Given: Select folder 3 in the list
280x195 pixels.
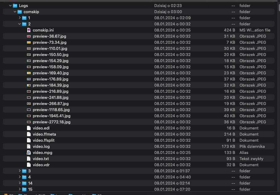Looking at the screenshot, I should tap(29, 171).
